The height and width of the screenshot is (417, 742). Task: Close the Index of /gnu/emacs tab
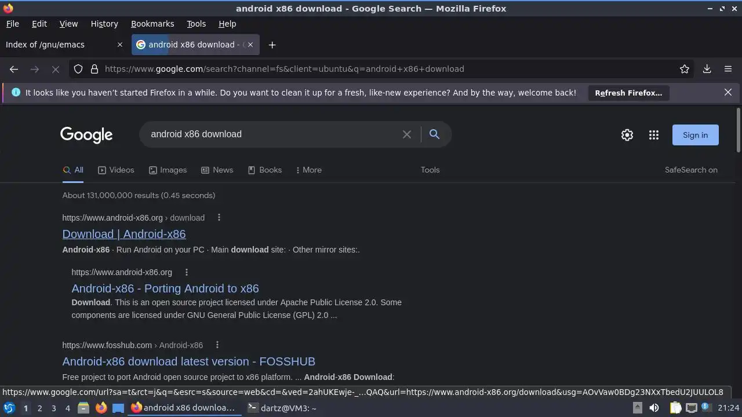[120, 45]
